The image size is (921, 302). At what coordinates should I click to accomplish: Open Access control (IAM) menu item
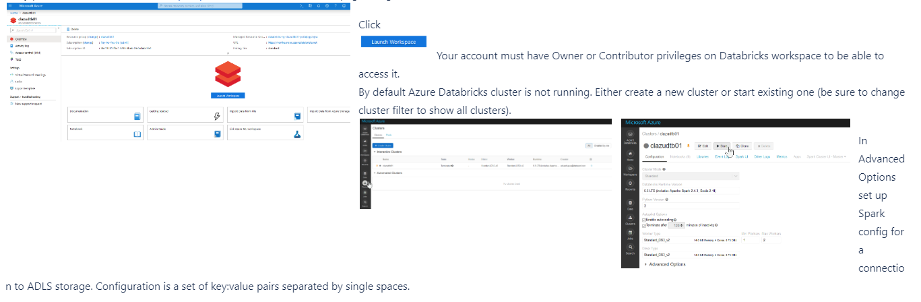(27, 53)
